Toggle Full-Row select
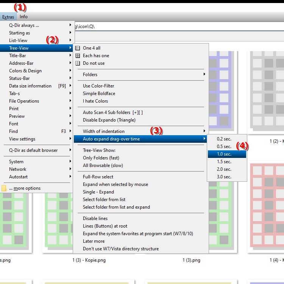284x284 pixels. 141,177
